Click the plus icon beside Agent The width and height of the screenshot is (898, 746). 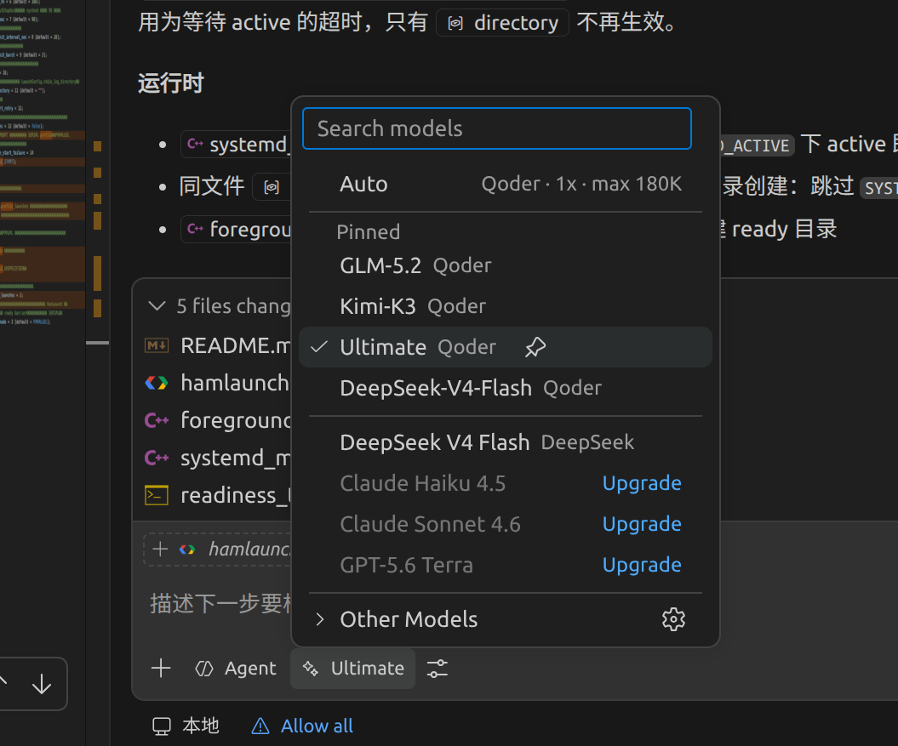pos(161,668)
